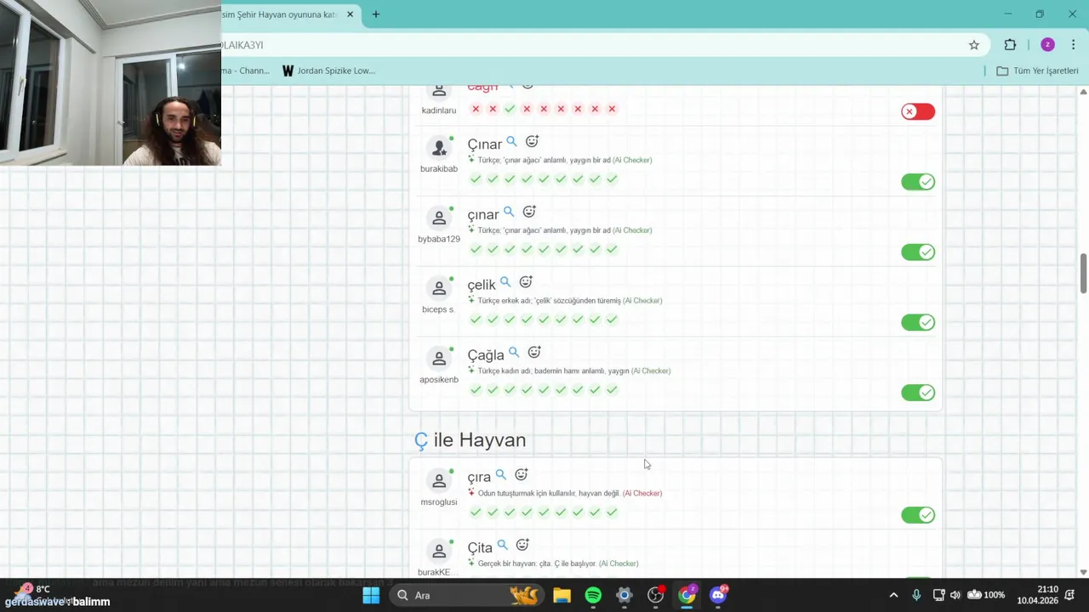Click the aposikenb player avatar
The image size is (1089, 612).
(439, 359)
